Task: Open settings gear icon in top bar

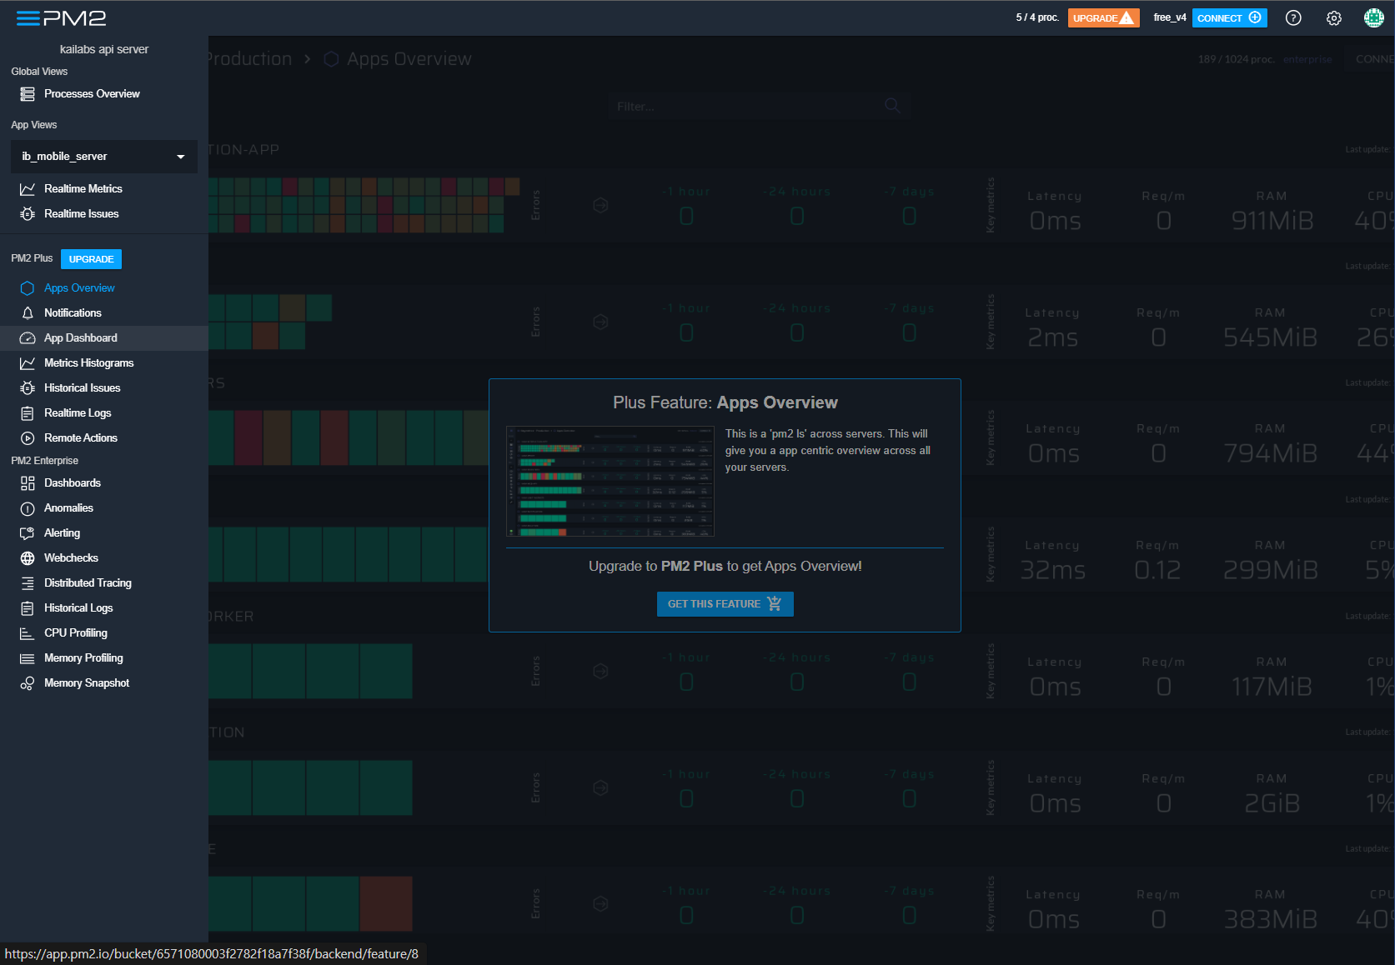Action: click(x=1334, y=18)
